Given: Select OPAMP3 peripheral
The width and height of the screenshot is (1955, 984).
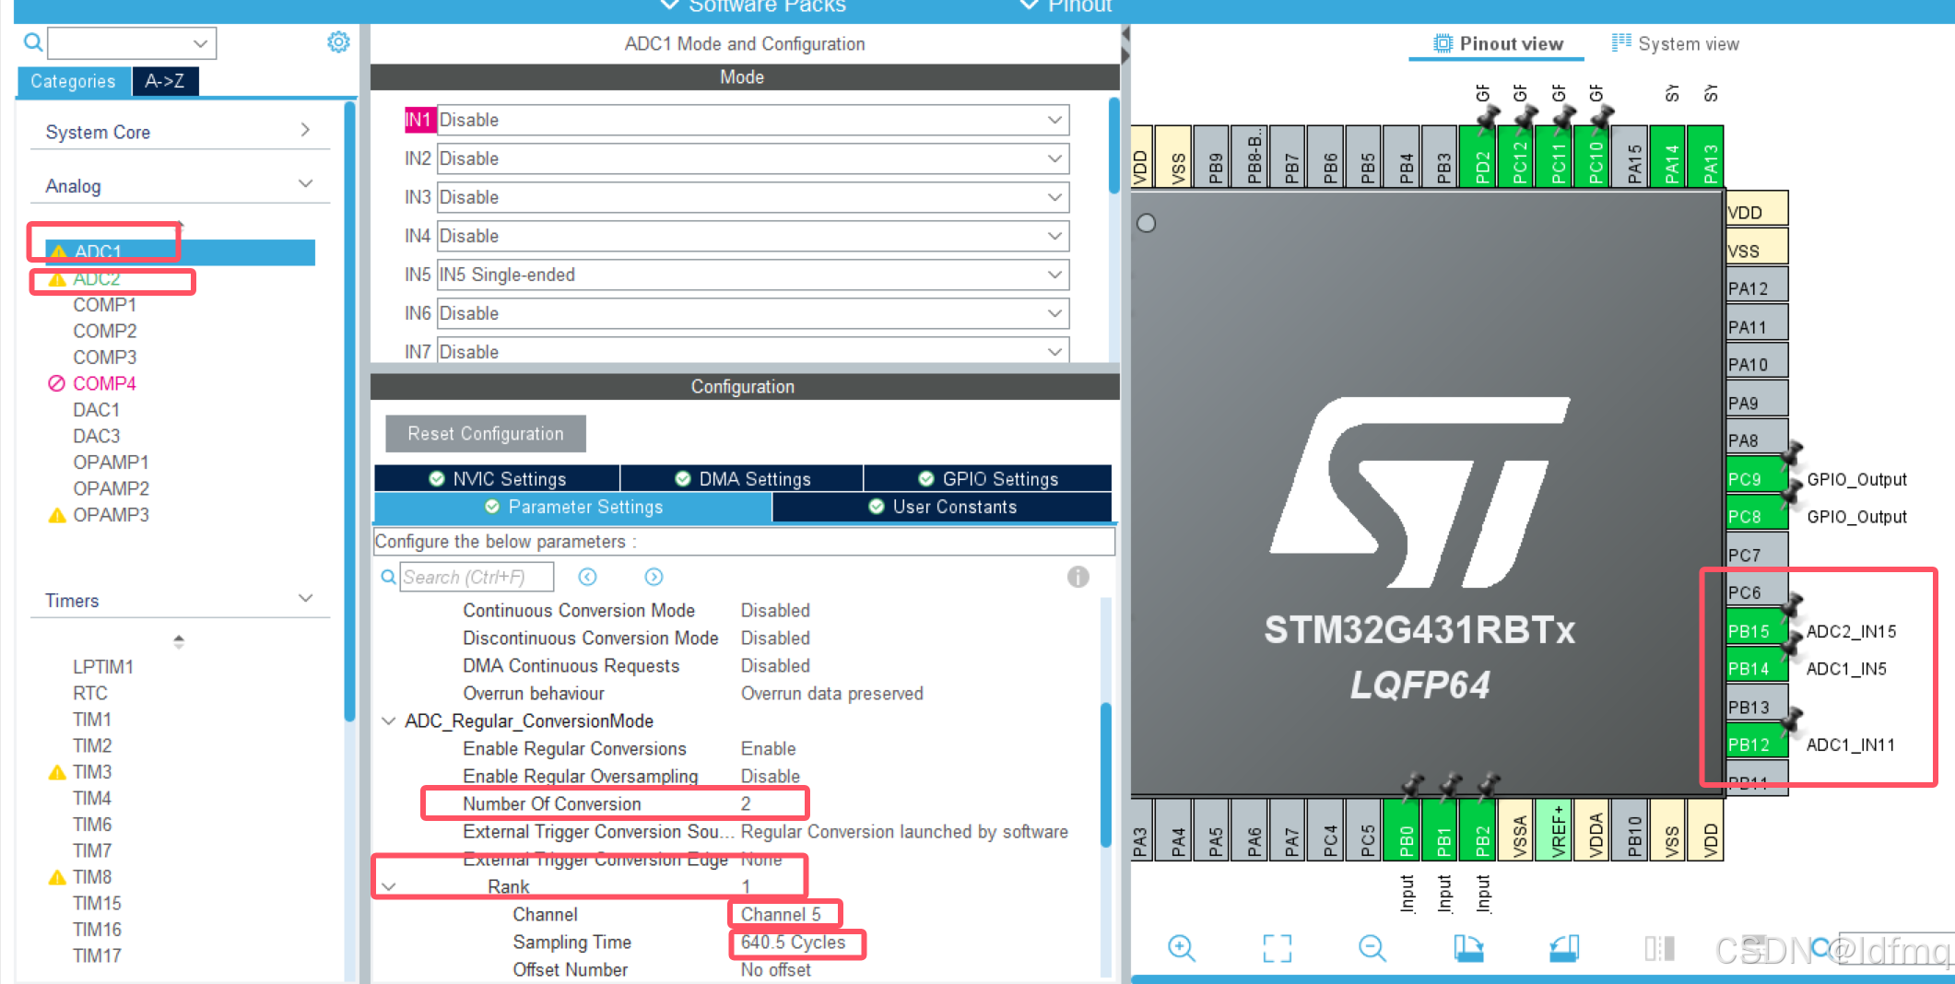Looking at the screenshot, I should [111, 515].
